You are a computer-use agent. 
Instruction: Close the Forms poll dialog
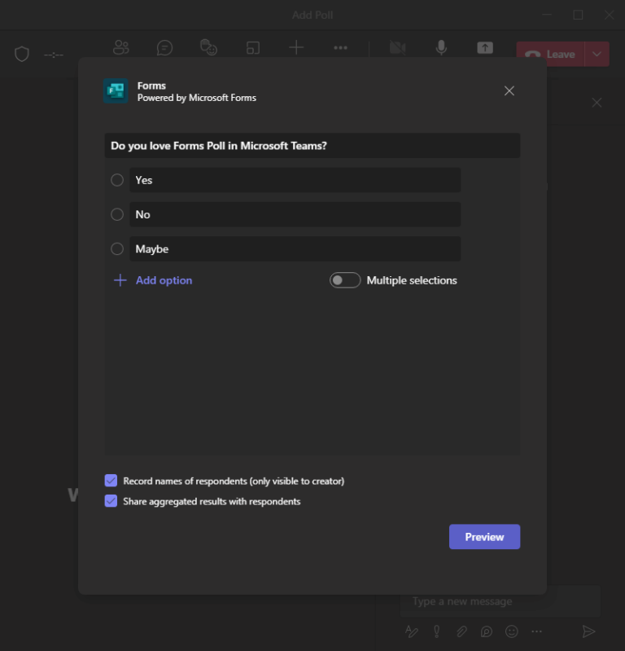click(x=509, y=91)
